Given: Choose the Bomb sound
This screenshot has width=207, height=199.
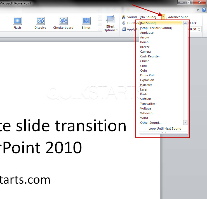Looking at the screenshot, I should point(161,42).
